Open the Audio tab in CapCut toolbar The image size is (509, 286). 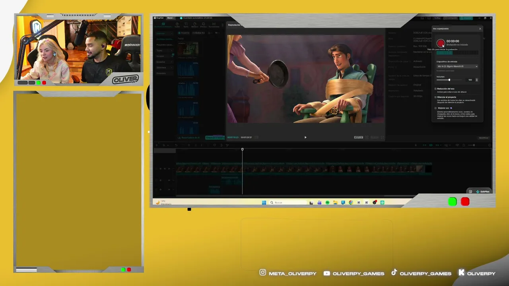pyautogui.click(x=177, y=25)
